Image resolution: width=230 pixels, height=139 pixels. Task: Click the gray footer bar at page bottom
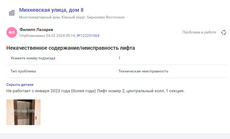pyautogui.click(x=115, y=136)
